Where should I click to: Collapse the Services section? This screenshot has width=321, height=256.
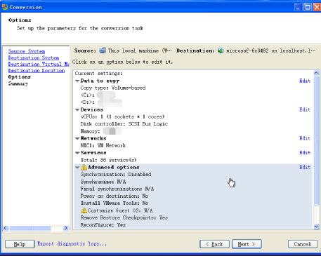pos(77,153)
